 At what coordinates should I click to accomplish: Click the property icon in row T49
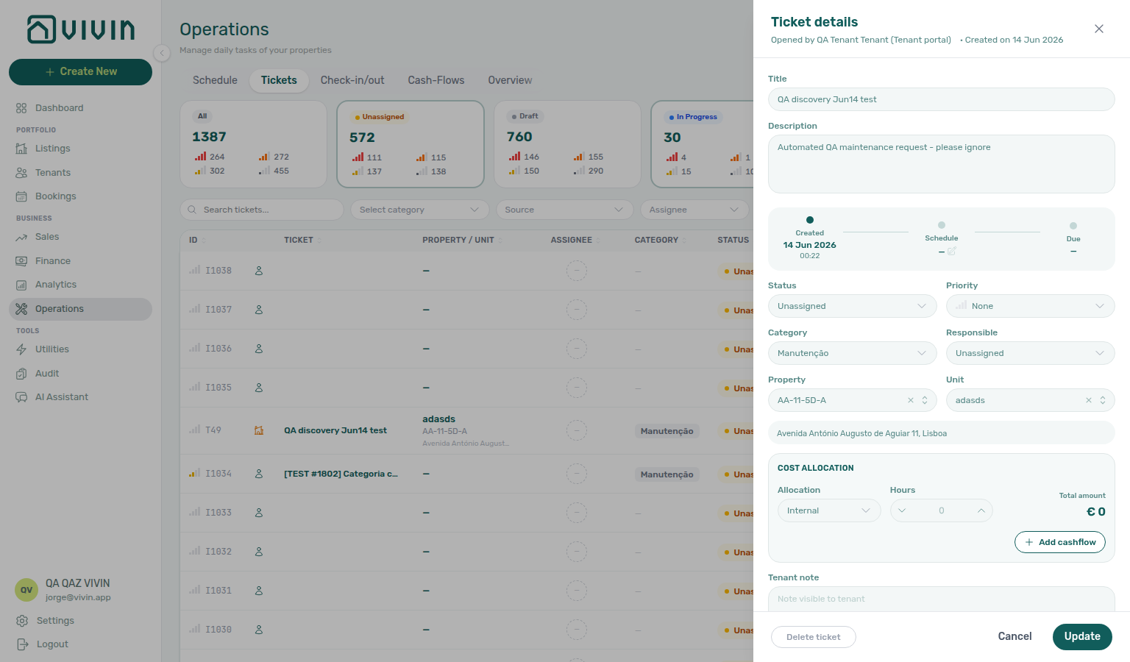click(x=259, y=430)
